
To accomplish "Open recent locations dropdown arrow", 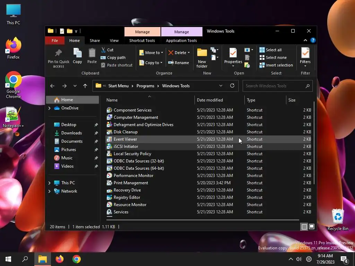I will click(x=75, y=86).
